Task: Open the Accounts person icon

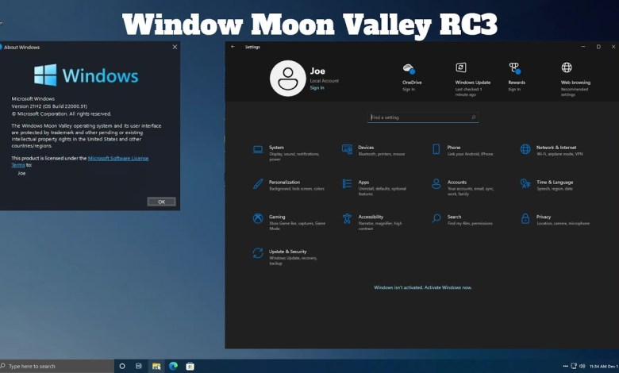Action: pos(436,184)
